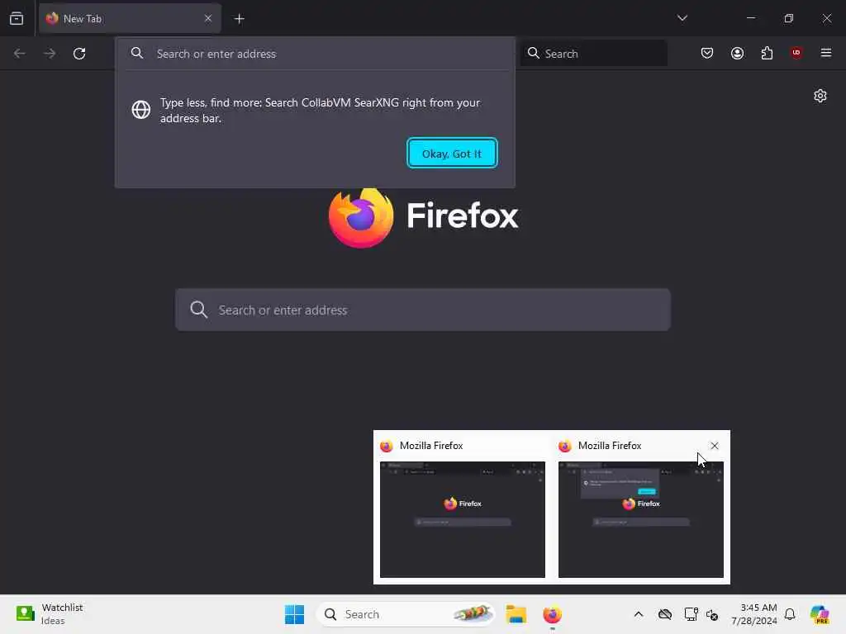Screen dimensions: 846x634
Task: Select the first Mozilla Firefox window thumbnail
Action: [x=463, y=519]
